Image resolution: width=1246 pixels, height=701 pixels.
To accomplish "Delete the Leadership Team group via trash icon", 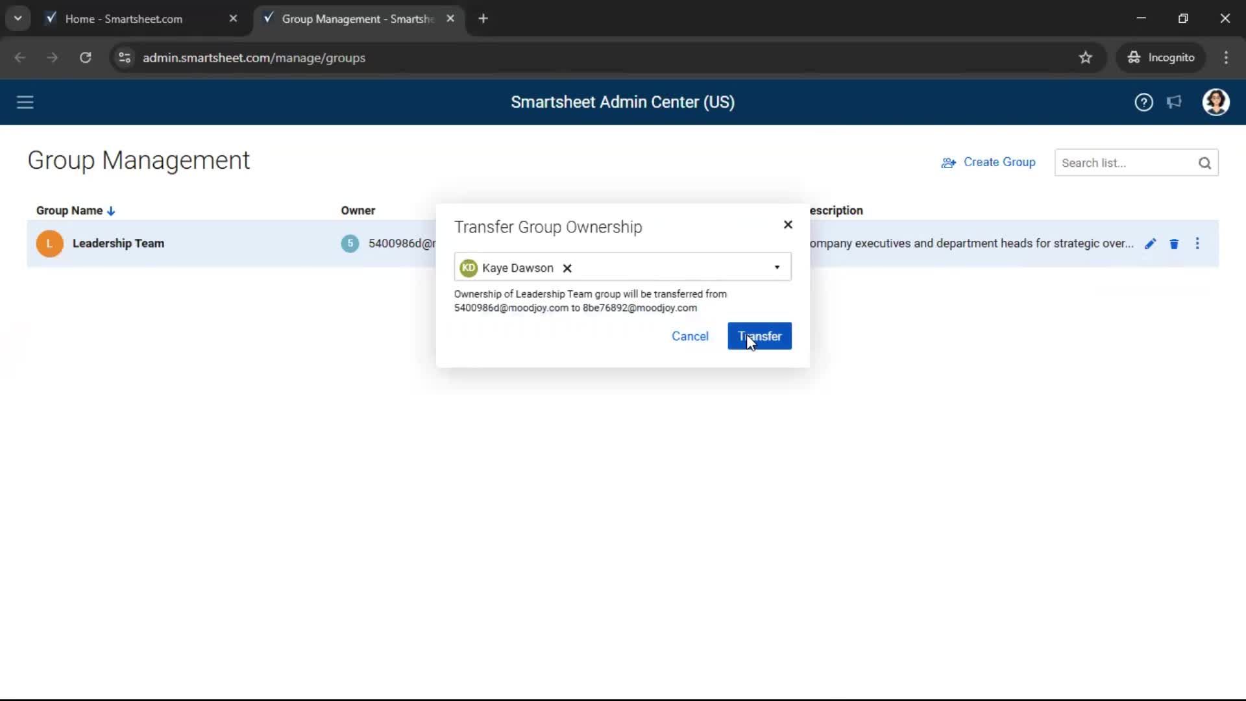I will [1174, 243].
